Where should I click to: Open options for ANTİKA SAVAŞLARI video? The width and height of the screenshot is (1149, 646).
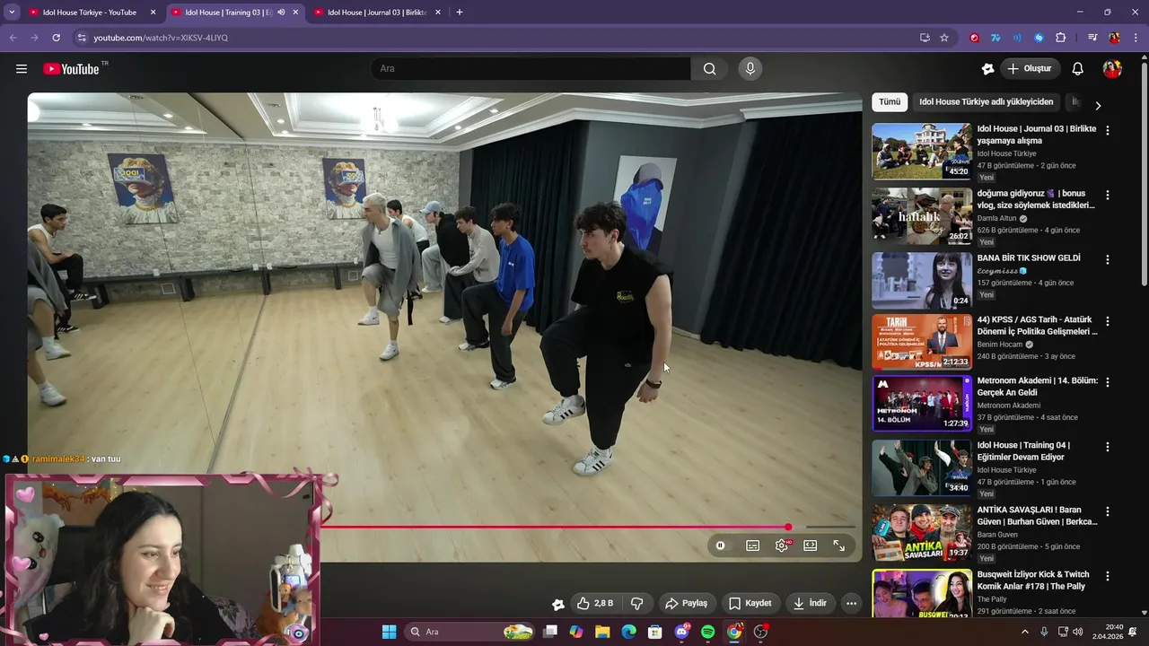pos(1108,511)
